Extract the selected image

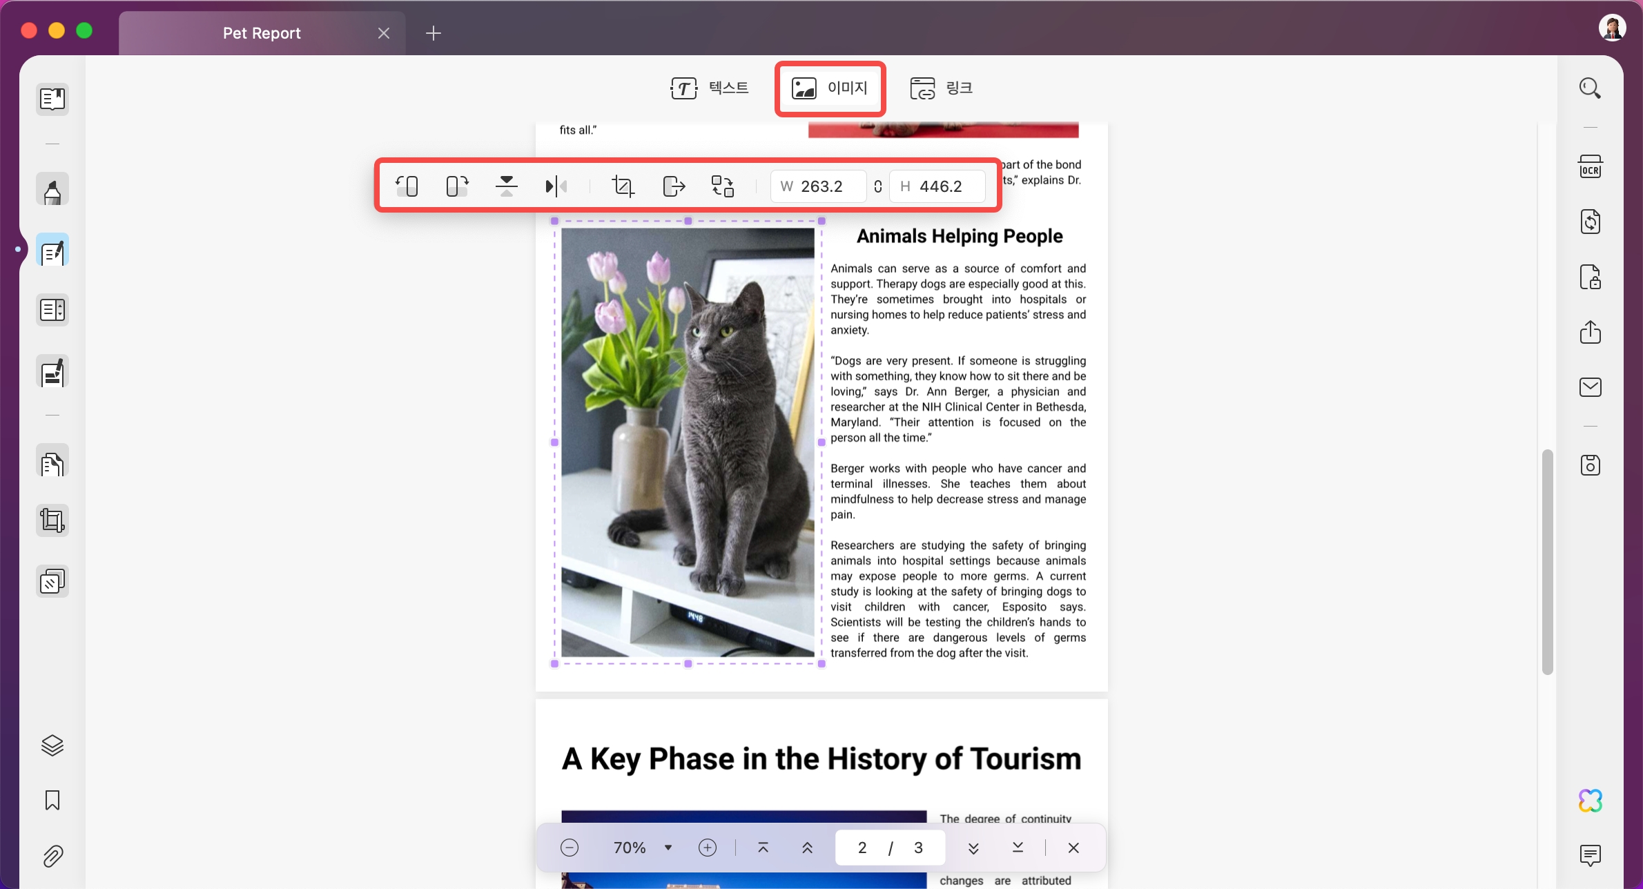point(674,186)
